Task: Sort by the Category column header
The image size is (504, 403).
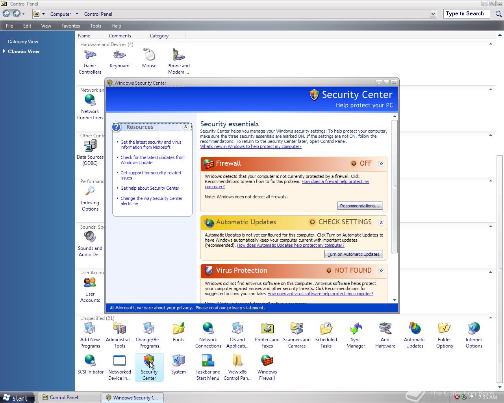Action: (166, 35)
